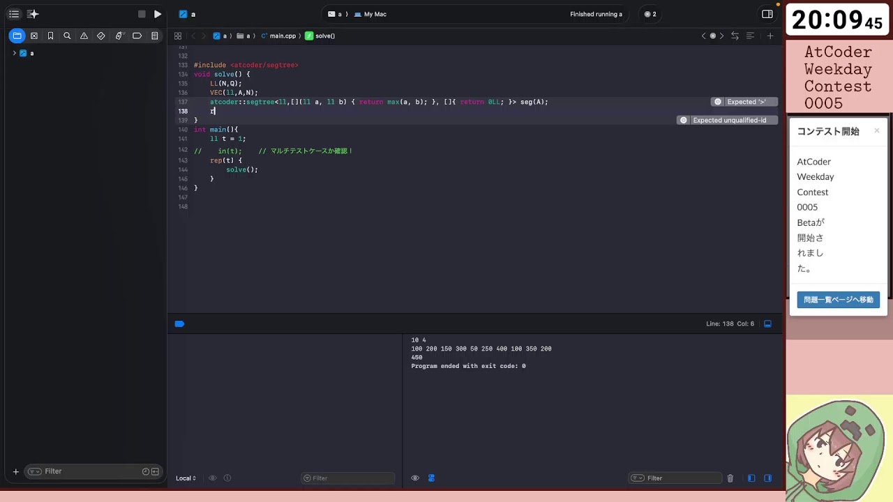This screenshot has width=893, height=502.
Task: Open the Source Control navigator
Action: coord(33,36)
